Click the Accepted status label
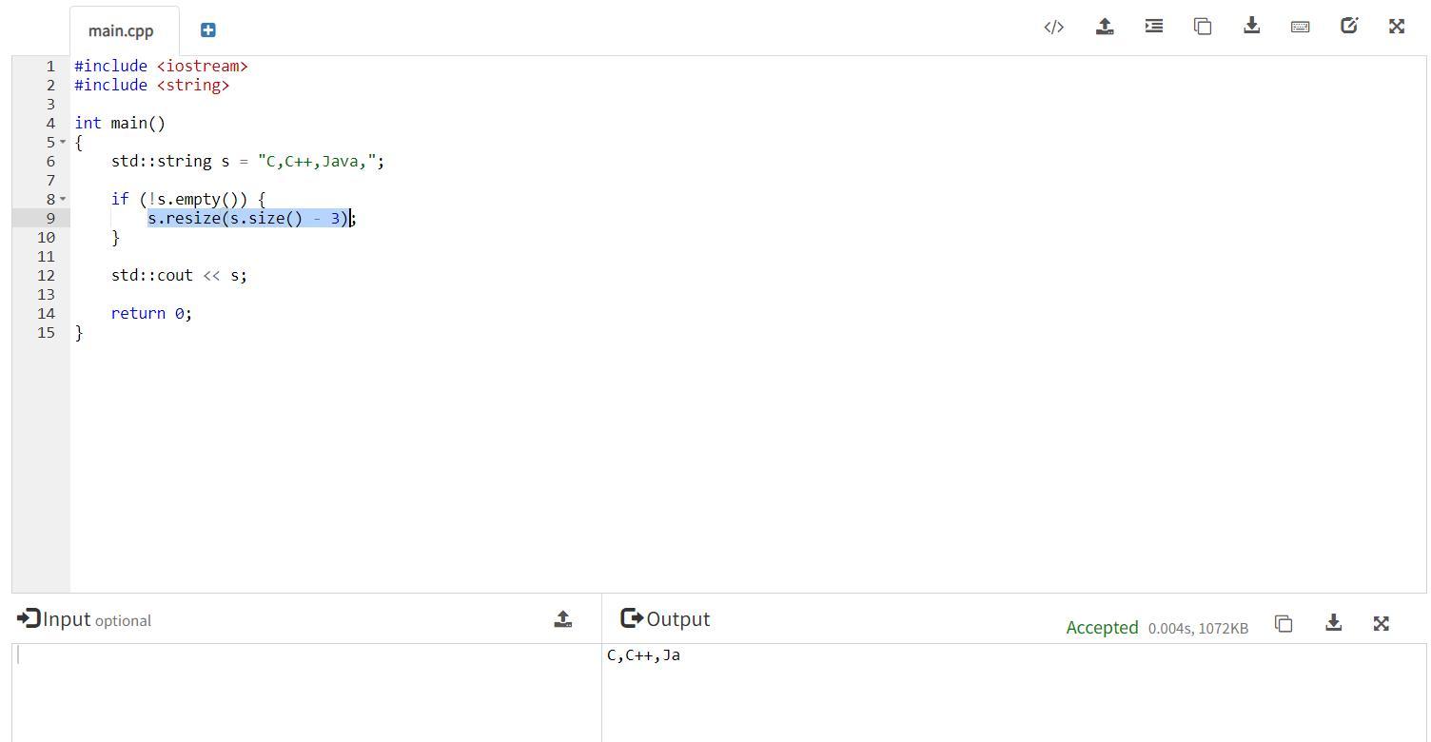 point(1102,628)
